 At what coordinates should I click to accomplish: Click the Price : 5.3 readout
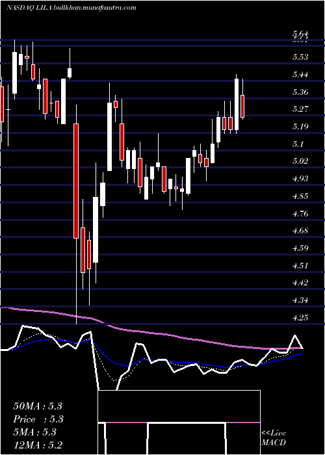point(38,419)
